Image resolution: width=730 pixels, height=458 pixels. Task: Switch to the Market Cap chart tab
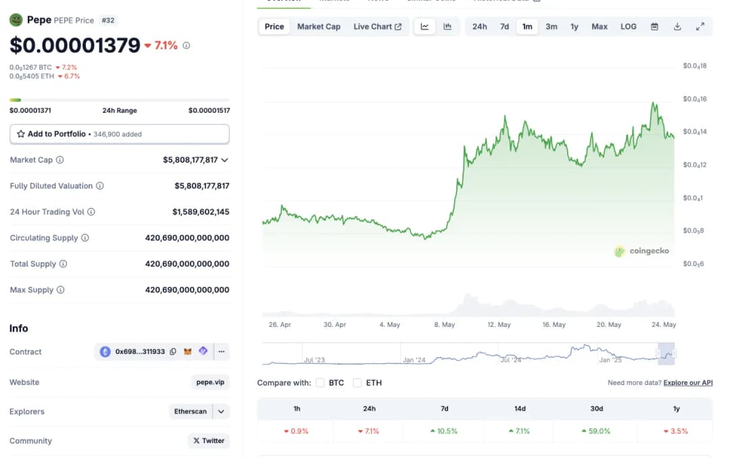point(318,26)
